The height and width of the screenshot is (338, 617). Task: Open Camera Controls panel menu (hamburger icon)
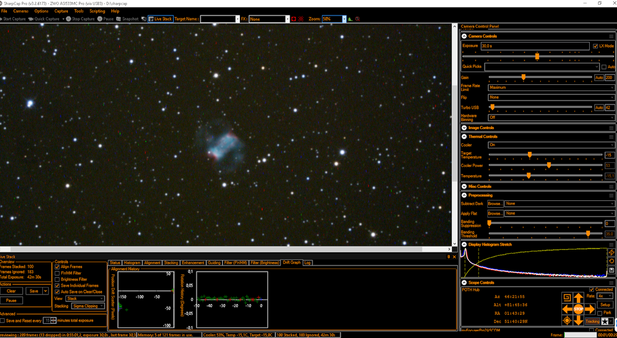pos(611,36)
